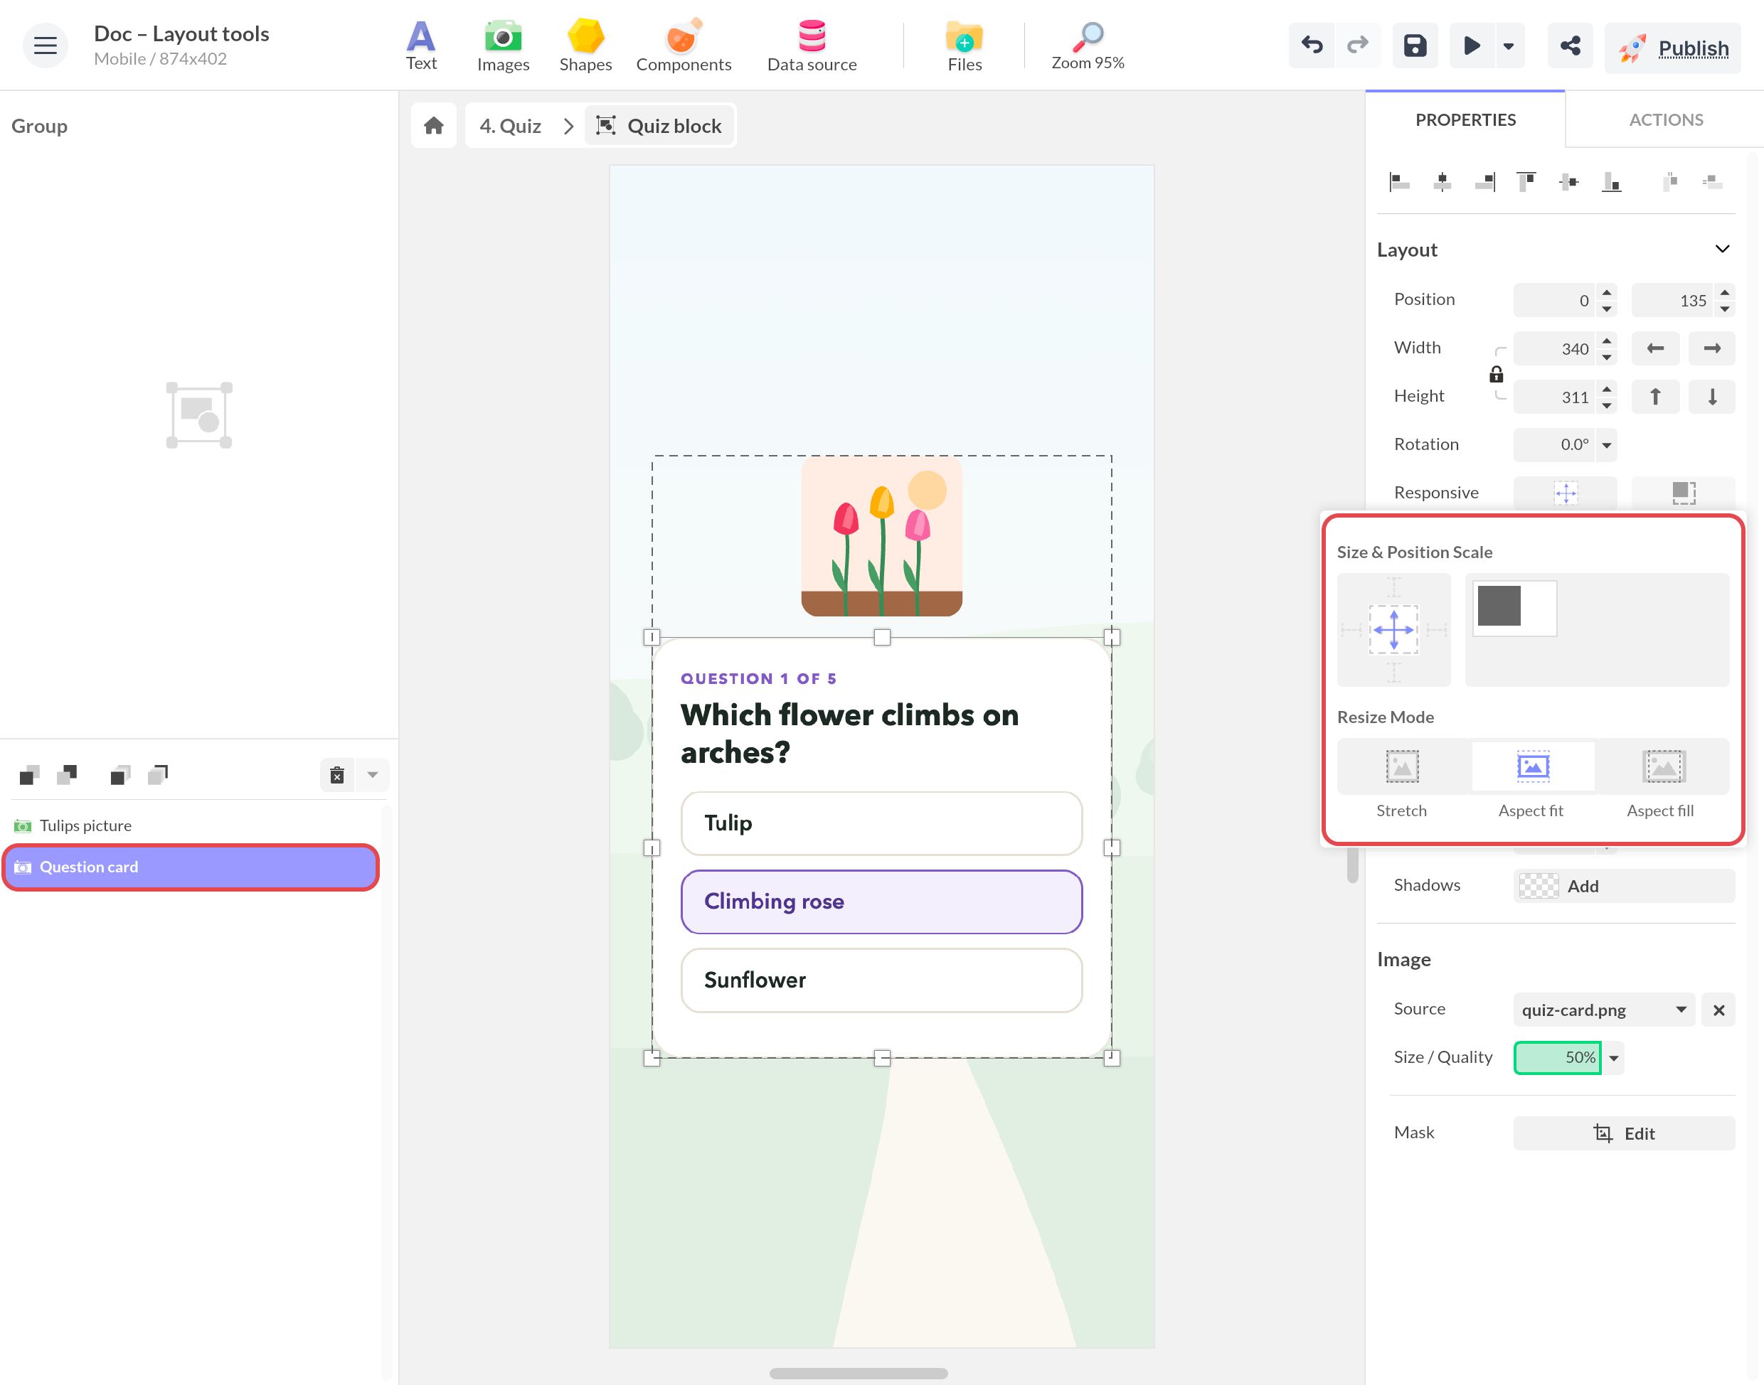Screen dimensions: 1764x1385
Task: Open the image Source dropdown
Action: (x=1603, y=1010)
